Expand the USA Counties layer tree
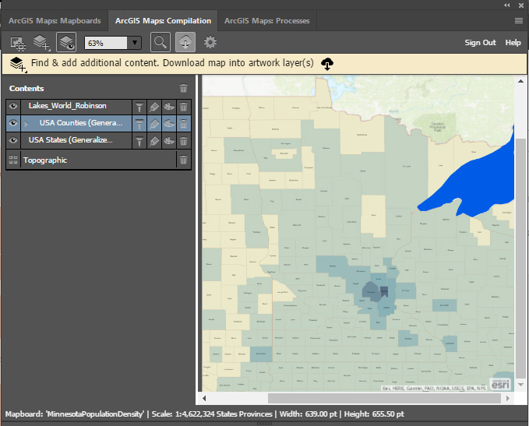529x426 pixels. (26, 124)
